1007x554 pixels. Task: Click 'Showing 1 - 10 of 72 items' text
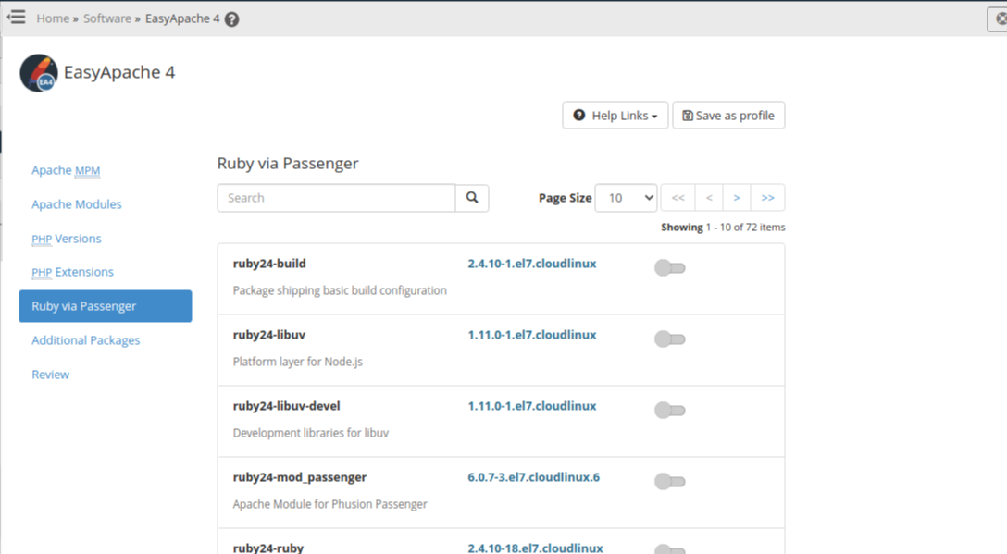(x=723, y=228)
